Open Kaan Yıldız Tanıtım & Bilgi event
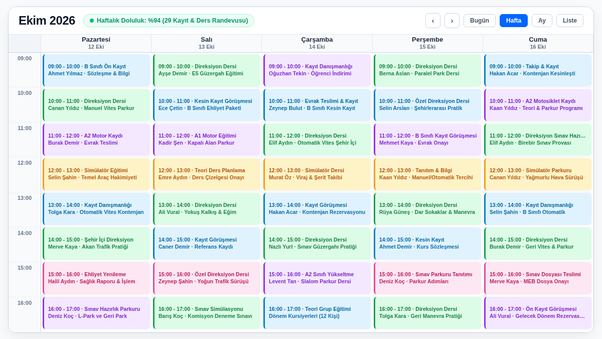 click(x=427, y=174)
